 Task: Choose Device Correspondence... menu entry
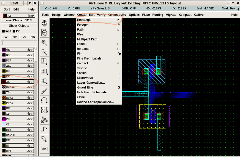[99, 102]
